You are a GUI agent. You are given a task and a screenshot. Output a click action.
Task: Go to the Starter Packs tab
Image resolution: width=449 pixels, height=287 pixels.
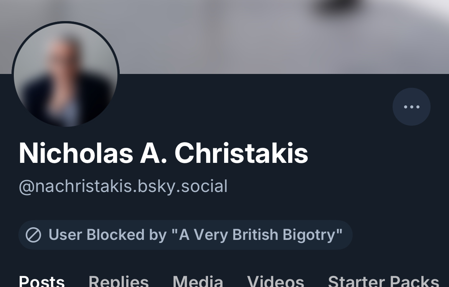tap(383, 282)
